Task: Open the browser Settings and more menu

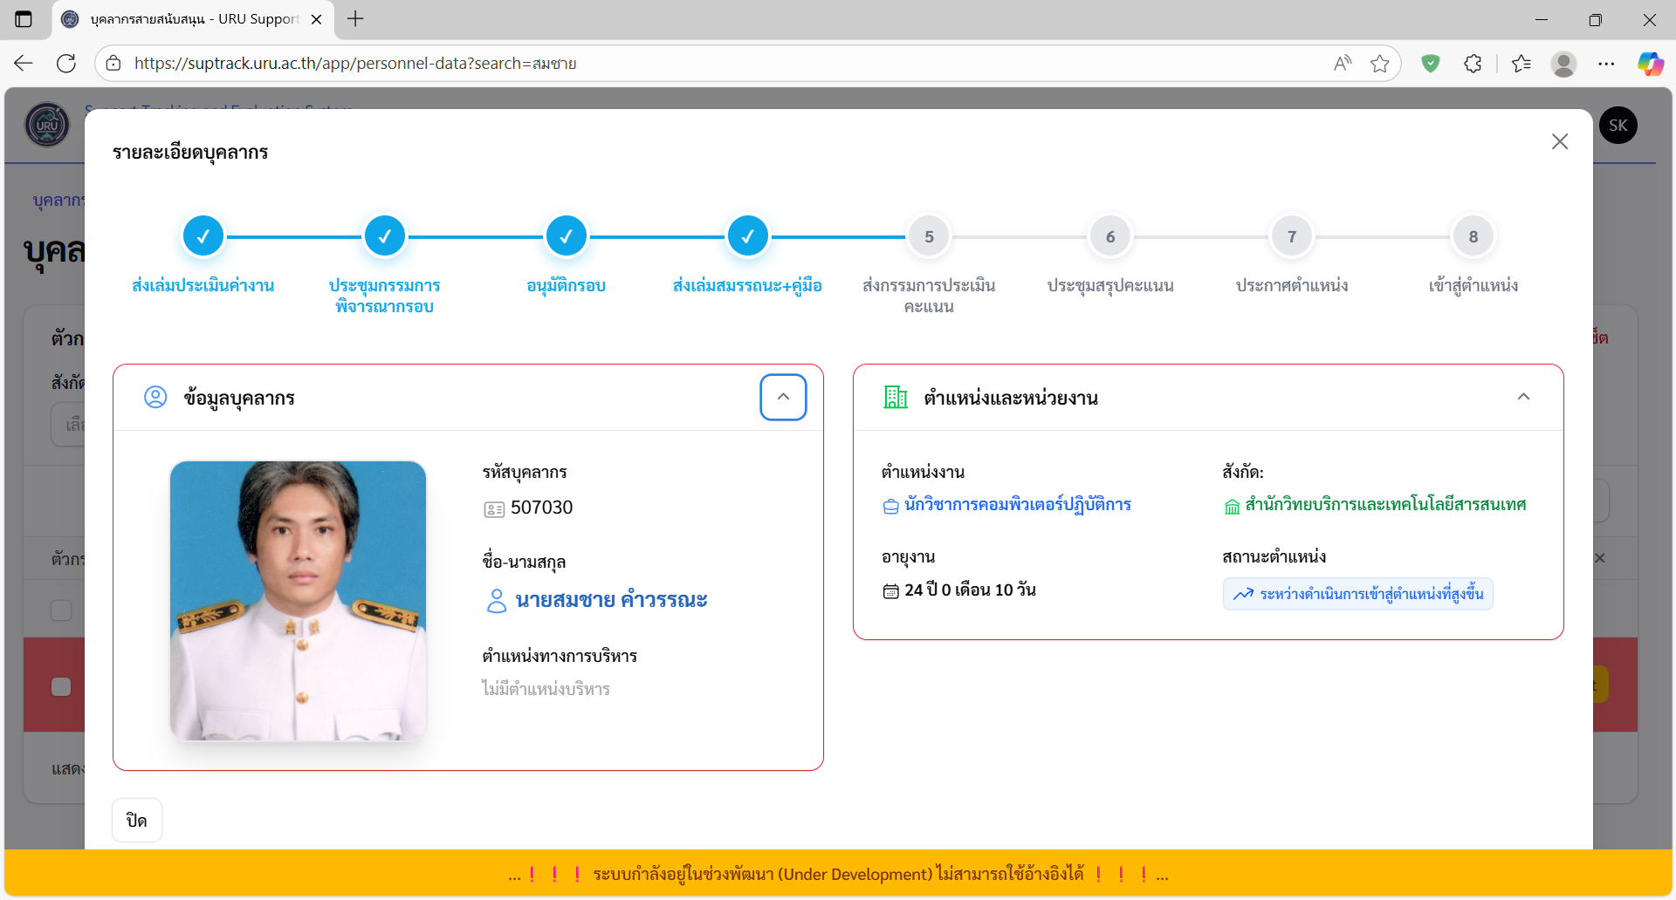Action: (1607, 63)
